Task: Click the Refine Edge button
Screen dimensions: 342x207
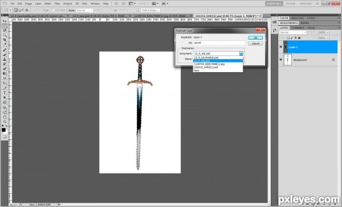Action: pos(150,10)
